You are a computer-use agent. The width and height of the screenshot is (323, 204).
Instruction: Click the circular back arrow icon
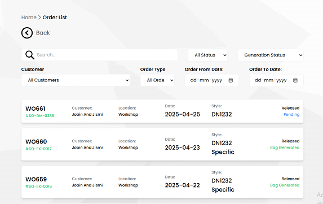[x=27, y=33]
